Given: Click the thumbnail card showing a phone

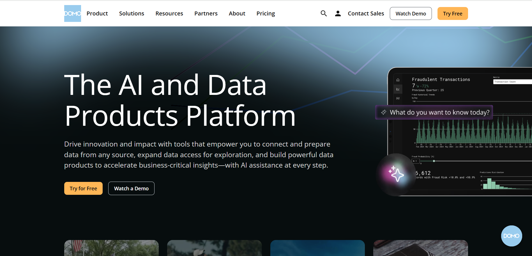Looking at the screenshot, I should click(420, 248).
